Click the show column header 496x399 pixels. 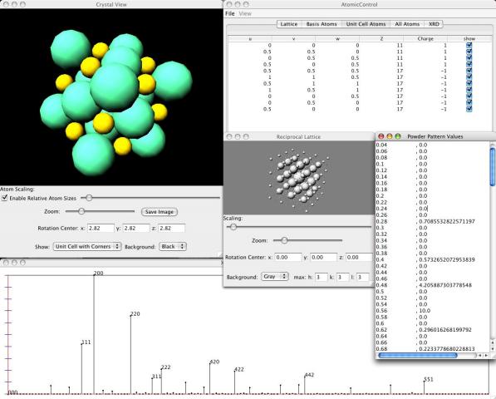[x=469, y=38]
